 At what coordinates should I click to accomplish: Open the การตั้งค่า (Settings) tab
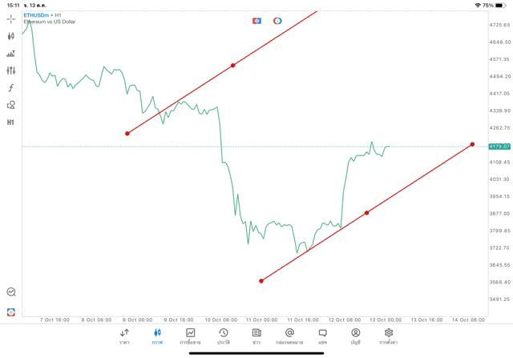[x=389, y=336]
